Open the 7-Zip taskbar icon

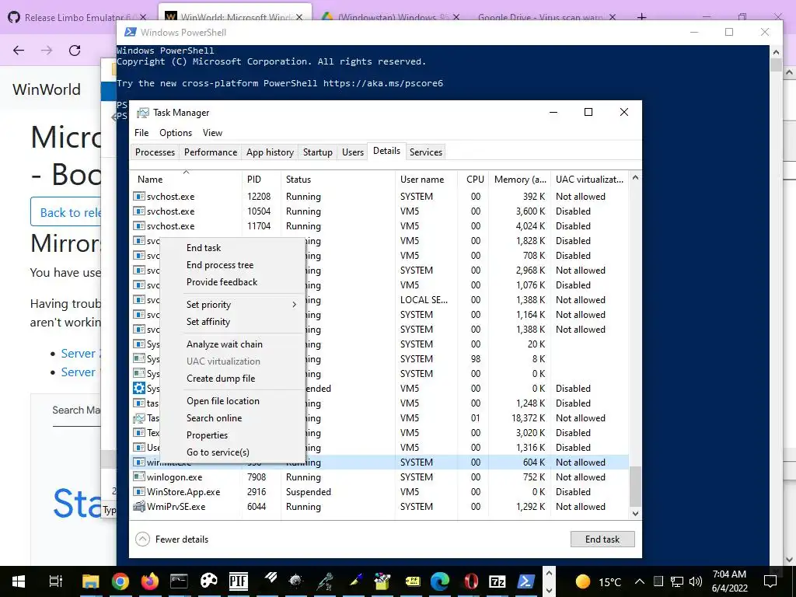(497, 581)
